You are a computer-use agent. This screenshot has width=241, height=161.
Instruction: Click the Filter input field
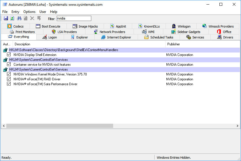(74, 19)
